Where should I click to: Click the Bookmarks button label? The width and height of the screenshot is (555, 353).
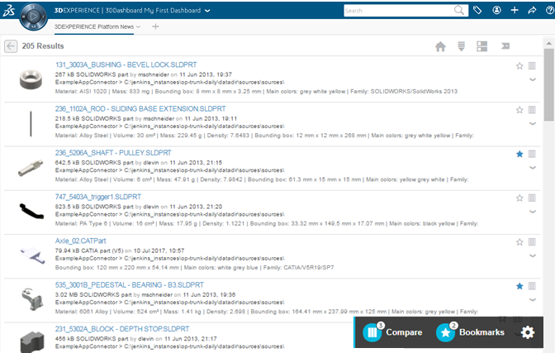(481, 332)
